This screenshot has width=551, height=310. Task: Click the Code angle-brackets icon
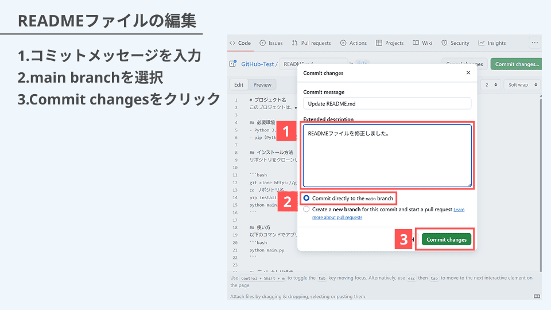pos(232,43)
